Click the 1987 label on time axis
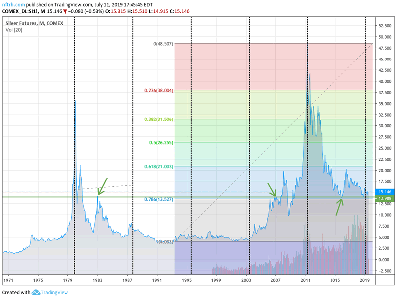The width and height of the screenshot is (397, 299). (127, 280)
